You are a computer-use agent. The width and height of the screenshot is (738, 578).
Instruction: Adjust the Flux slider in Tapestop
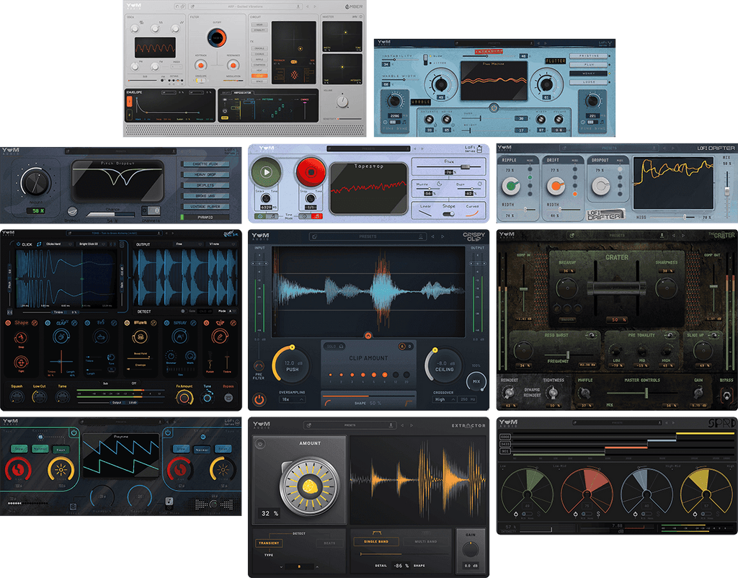(449, 166)
